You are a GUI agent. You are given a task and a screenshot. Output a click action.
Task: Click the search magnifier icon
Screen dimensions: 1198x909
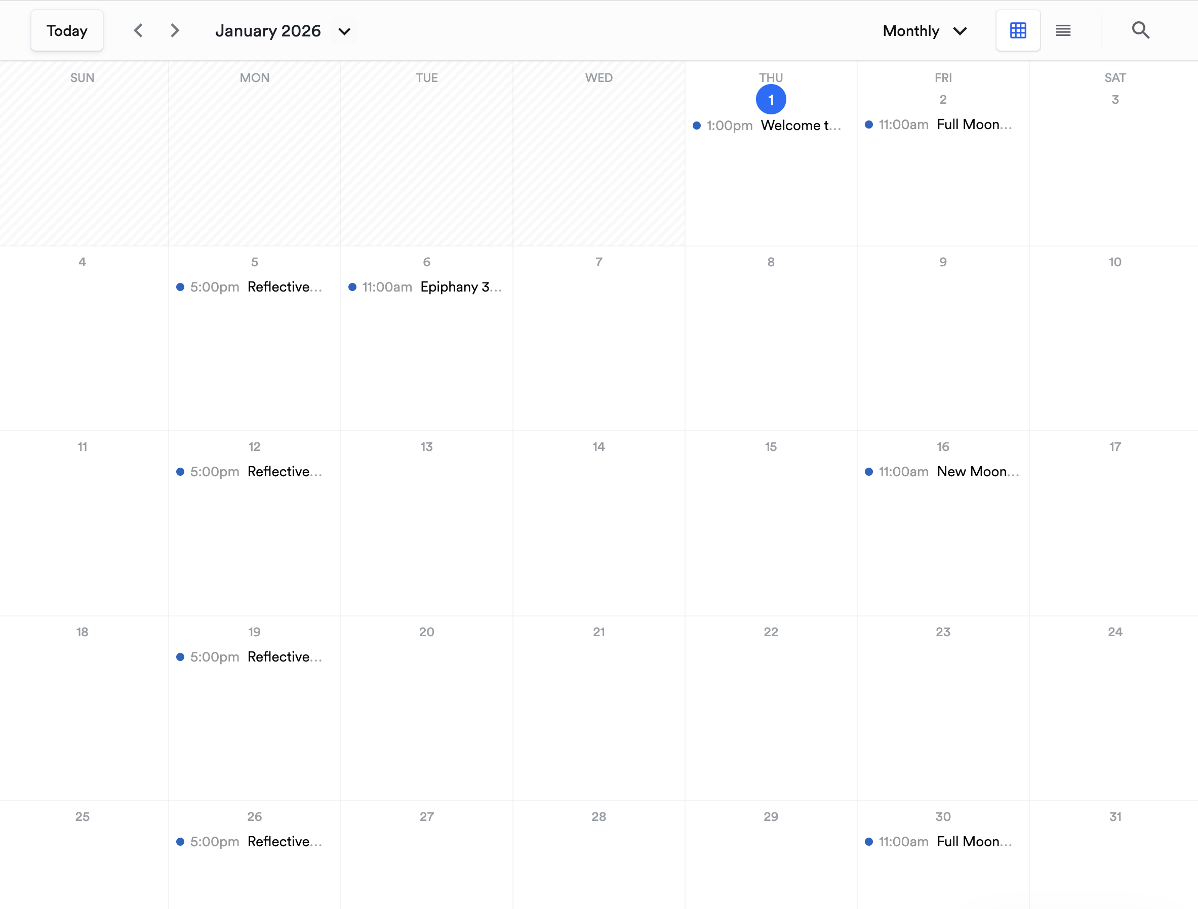1140,30
